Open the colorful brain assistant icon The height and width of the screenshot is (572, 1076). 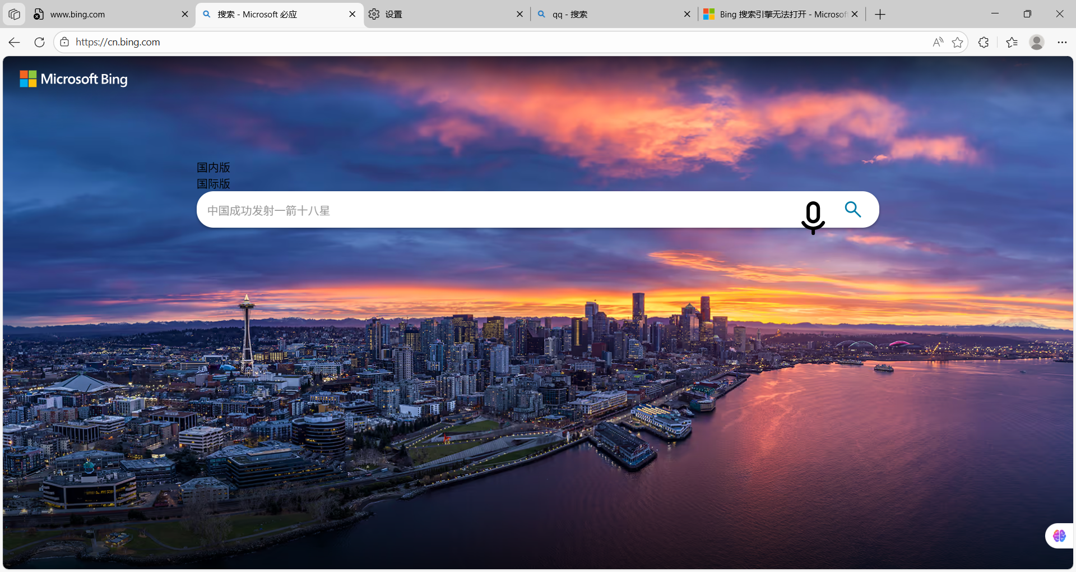tap(1059, 536)
